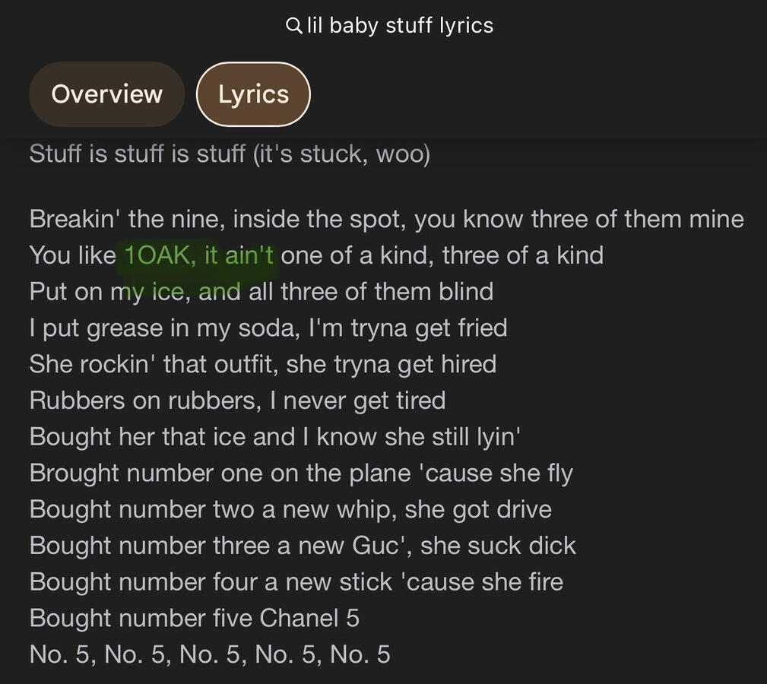767x684 pixels.
Task: Select the "Bought number five Chanel 5" line
Action: click(x=194, y=619)
